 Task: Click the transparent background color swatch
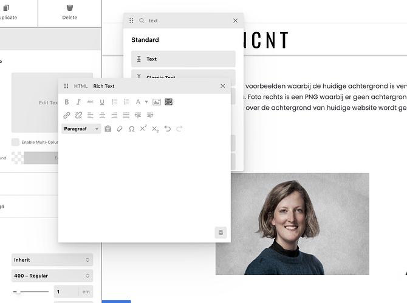(x=18, y=158)
